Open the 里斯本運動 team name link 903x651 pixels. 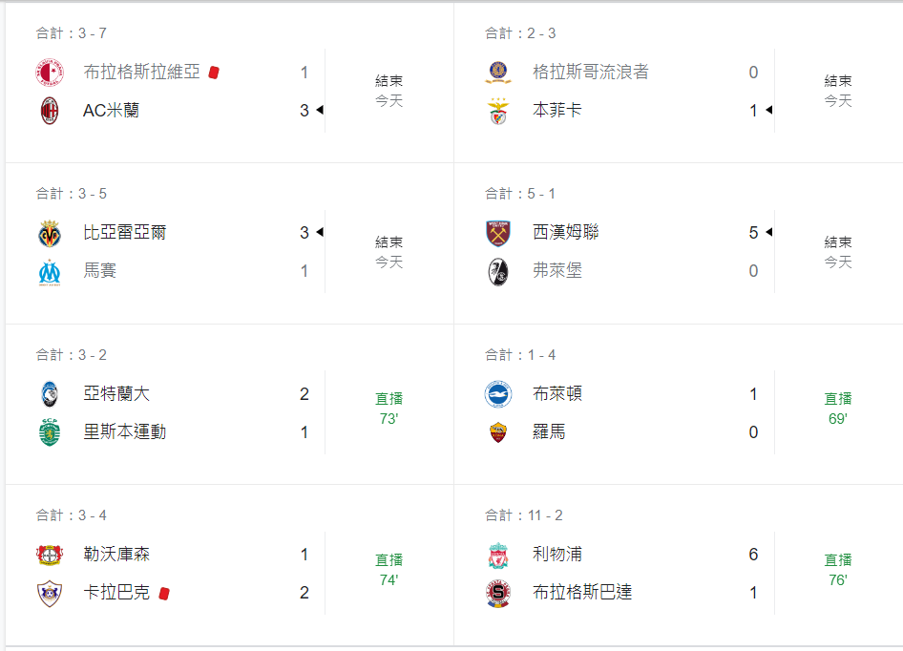click(x=125, y=432)
